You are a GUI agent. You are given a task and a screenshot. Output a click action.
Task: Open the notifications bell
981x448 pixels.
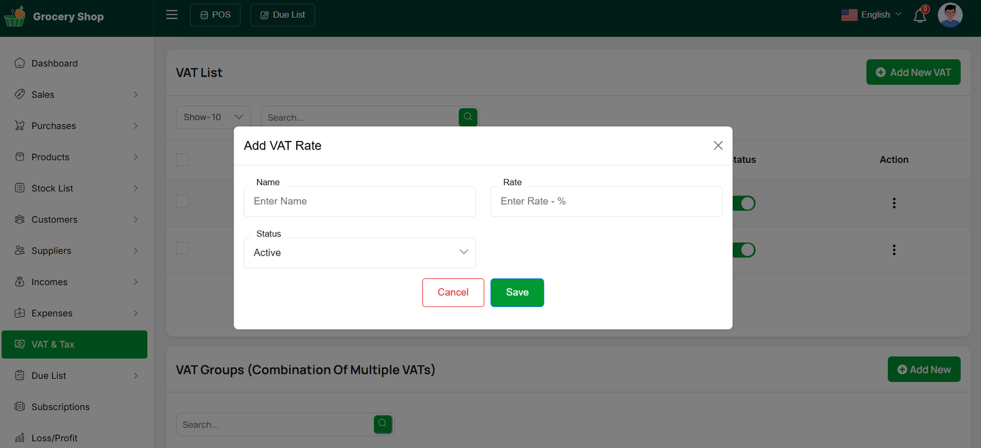point(920,16)
